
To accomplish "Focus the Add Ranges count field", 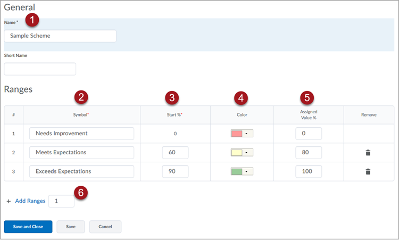I will pyautogui.click(x=61, y=201).
